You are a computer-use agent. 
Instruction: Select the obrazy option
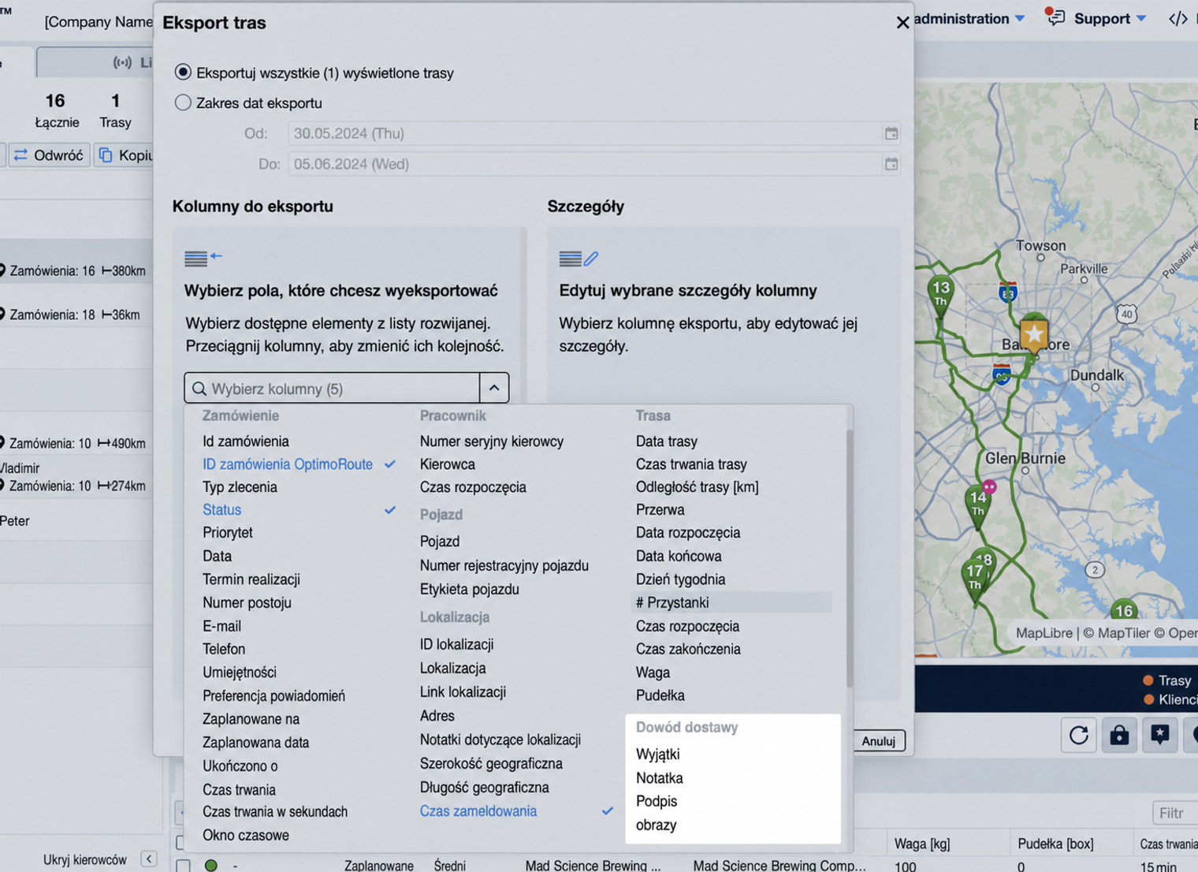pyautogui.click(x=656, y=825)
